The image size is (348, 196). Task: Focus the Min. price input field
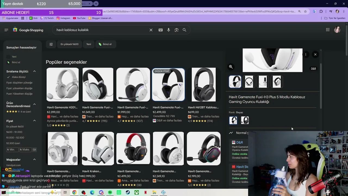point(13,150)
